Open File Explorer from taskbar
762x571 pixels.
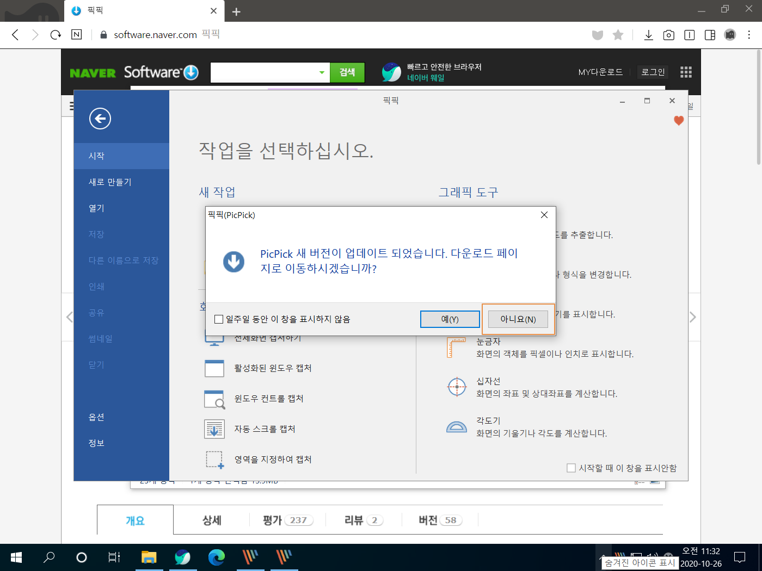[149, 557]
